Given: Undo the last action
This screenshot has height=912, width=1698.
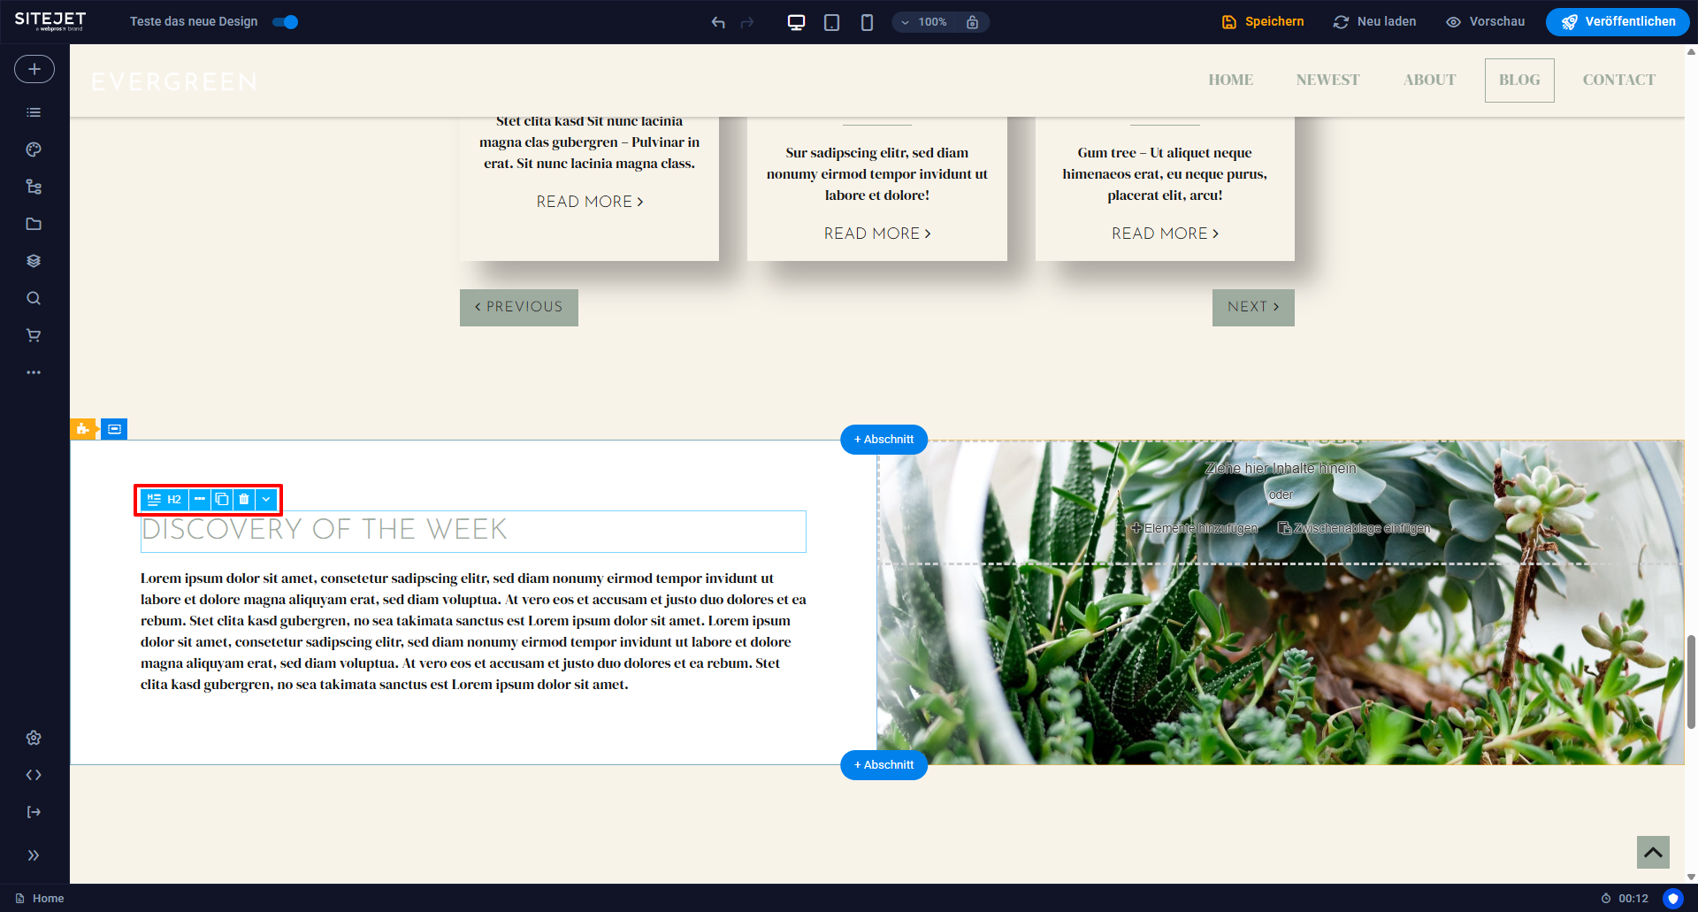Looking at the screenshot, I should click(718, 22).
